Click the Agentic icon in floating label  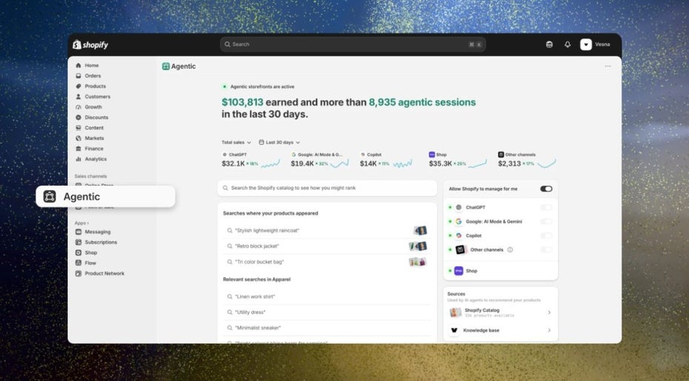coord(50,197)
